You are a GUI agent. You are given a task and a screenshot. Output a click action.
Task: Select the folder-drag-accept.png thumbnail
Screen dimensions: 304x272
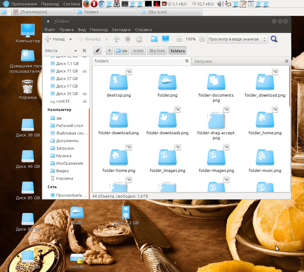[x=216, y=120]
